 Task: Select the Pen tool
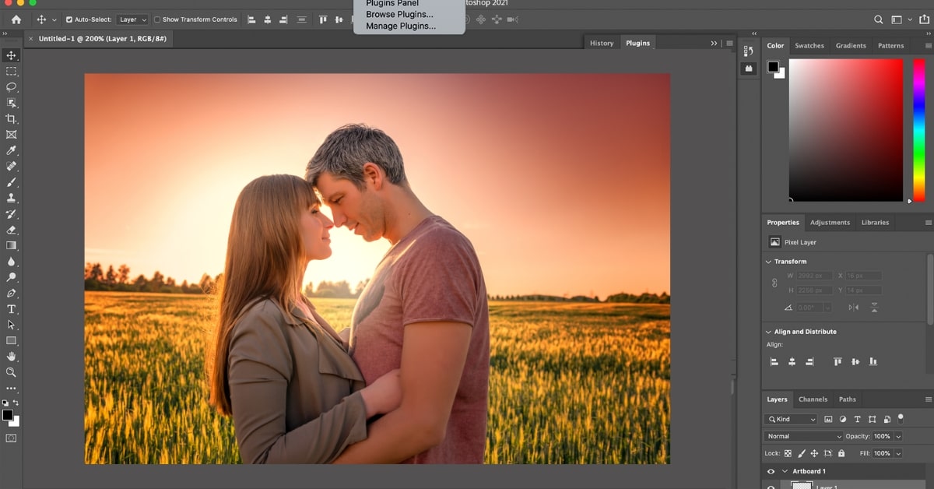[x=11, y=294]
